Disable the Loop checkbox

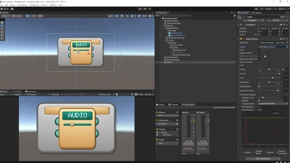click(x=259, y=65)
